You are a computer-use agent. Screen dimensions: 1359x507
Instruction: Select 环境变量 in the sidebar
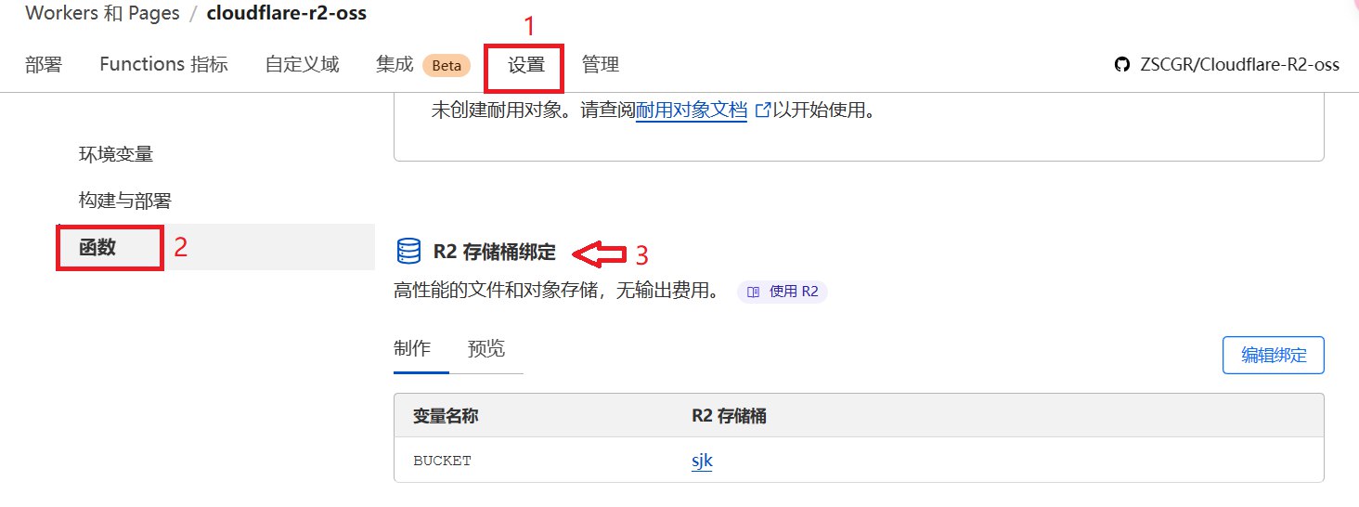[116, 154]
